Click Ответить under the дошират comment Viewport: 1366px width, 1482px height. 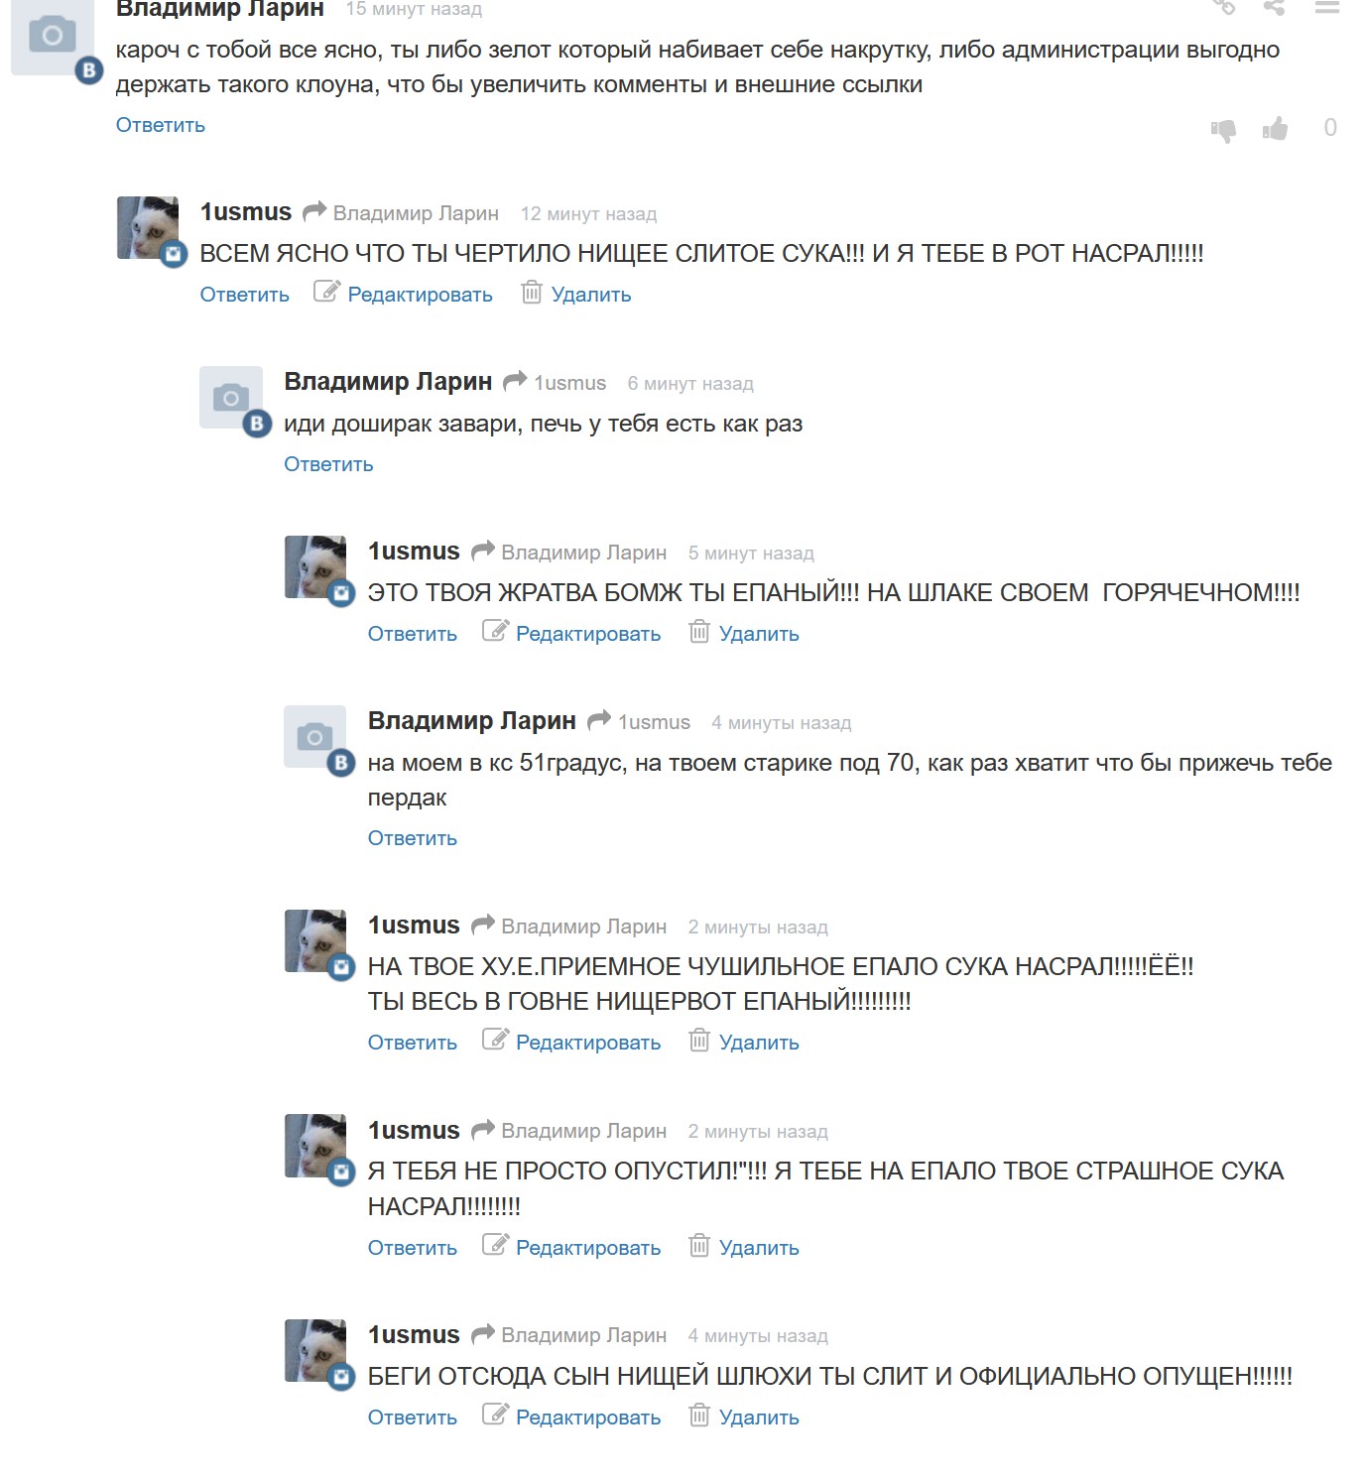[328, 464]
